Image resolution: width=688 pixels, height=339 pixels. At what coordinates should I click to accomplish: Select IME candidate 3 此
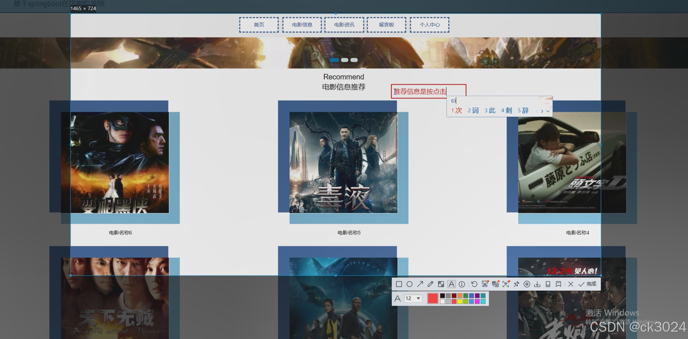[490, 111]
